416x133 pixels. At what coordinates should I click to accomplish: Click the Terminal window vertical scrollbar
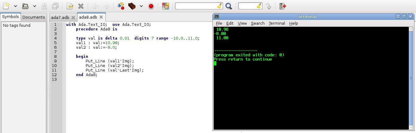click(411, 79)
